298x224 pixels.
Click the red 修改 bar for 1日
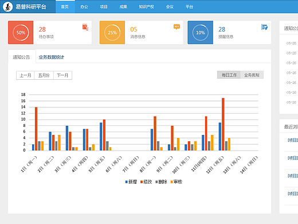pos(36,129)
